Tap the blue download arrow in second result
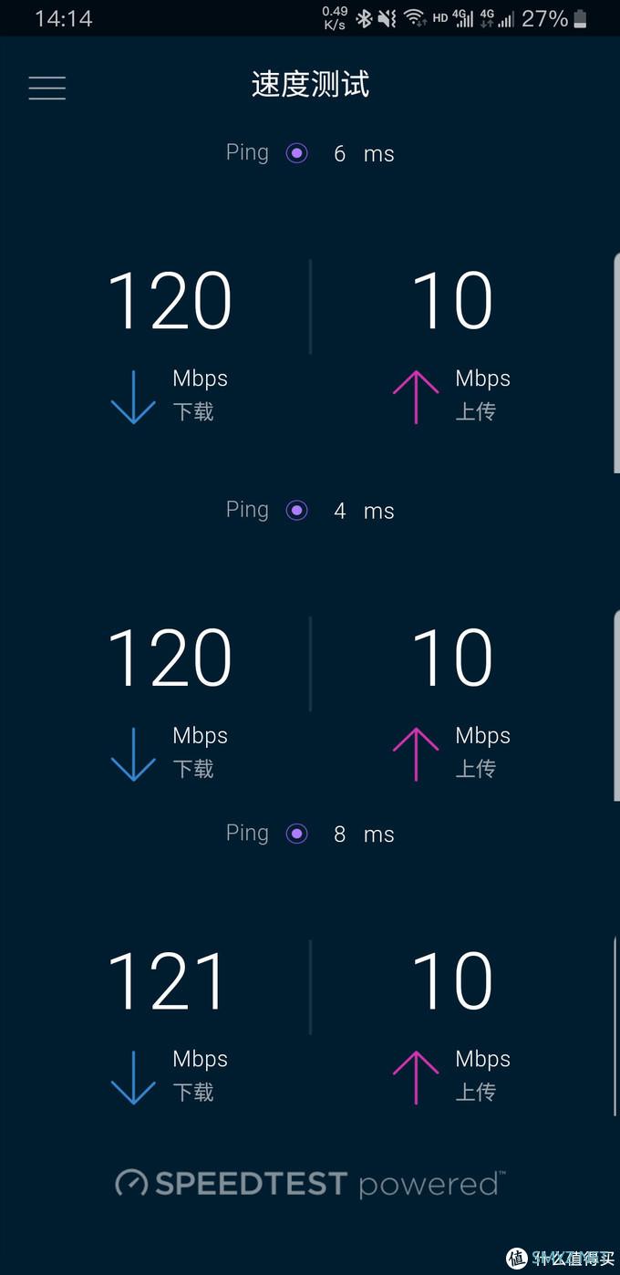 pyautogui.click(x=133, y=754)
